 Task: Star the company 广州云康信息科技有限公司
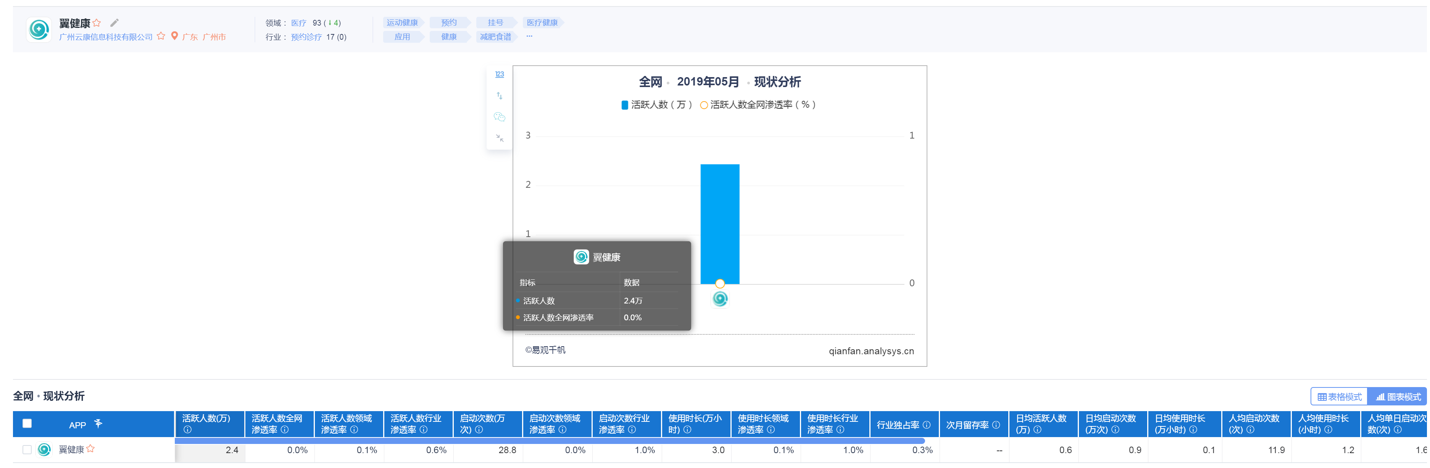161,36
